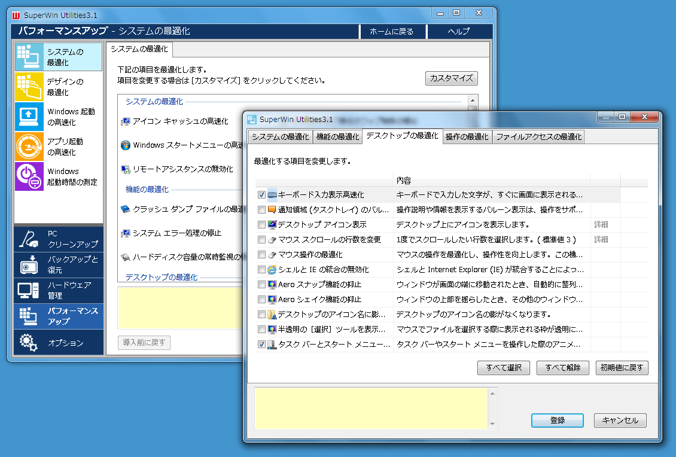
Task: Click monitor icon of デスクトップ アイコン表示 row
Action: (x=272, y=225)
